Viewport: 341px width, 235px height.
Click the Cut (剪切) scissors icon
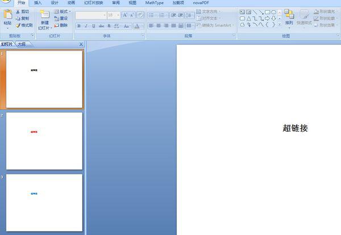coord(18,11)
